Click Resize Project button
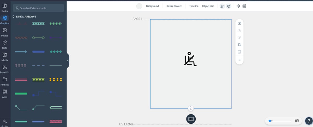The height and width of the screenshot is (127, 313). click(174, 6)
